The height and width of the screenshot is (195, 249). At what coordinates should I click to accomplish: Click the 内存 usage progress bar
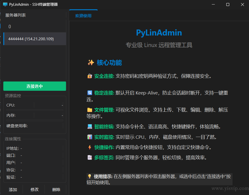coord(35,120)
